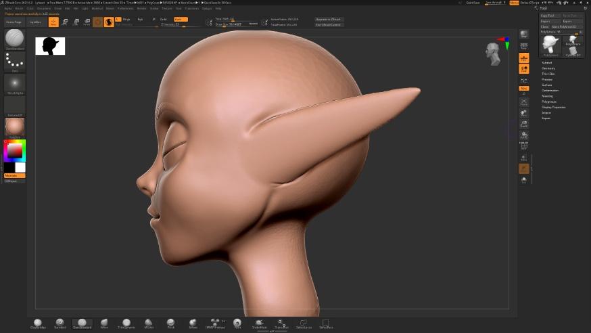Toggle Draw mode orange button
591x333 pixels.
[x=53, y=22]
